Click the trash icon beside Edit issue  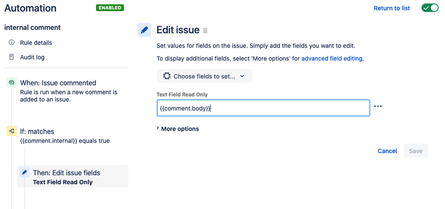click(x=205, y=30)
